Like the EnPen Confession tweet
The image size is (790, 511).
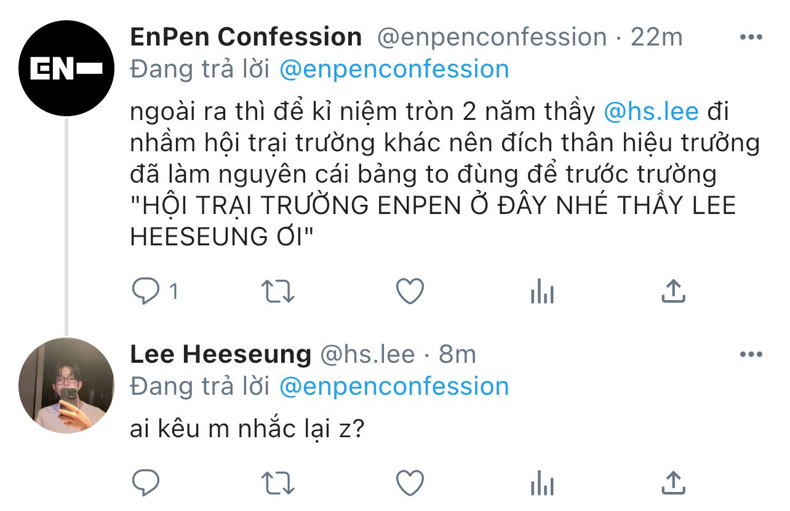[x=410, y=291]
